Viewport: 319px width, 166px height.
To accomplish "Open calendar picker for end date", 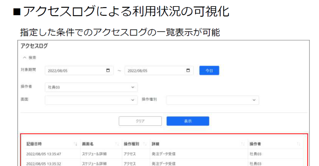I will 188,70.
